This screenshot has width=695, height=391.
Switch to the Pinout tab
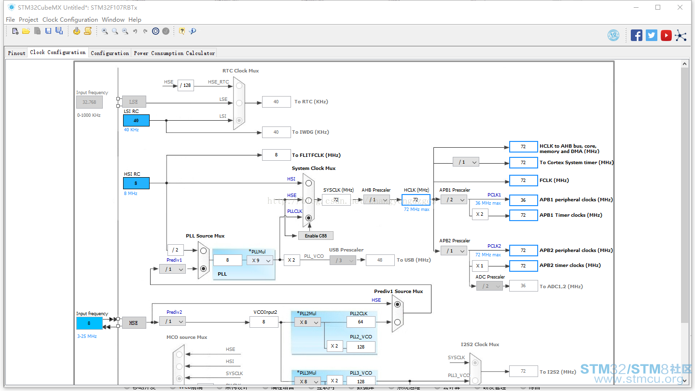(16, 53)
